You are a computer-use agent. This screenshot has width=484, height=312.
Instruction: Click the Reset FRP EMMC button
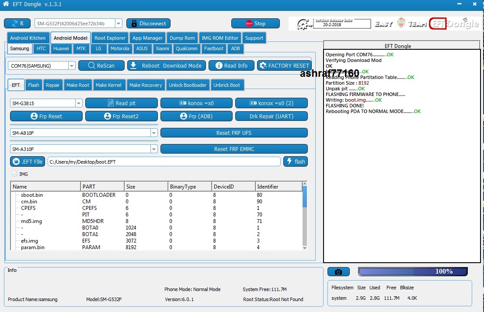click(234, 149)
